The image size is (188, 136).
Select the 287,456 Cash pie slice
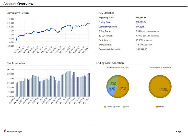pos(113,81)
